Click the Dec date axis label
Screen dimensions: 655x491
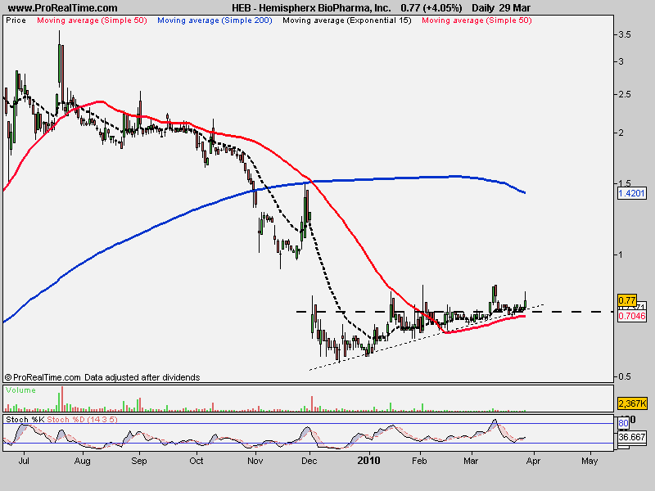309,461
